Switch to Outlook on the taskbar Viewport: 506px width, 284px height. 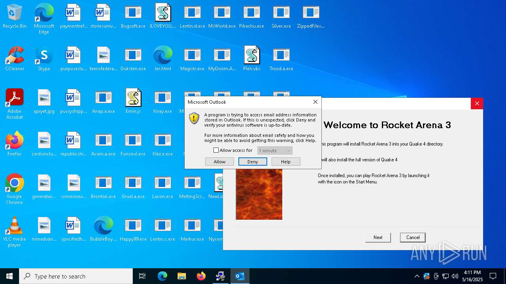[240, 276]
